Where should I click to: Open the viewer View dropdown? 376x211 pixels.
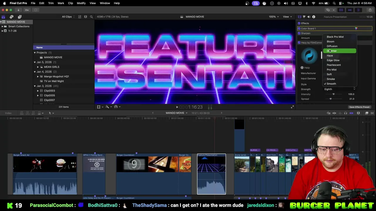pyautogui.click(x=287, y=17)
